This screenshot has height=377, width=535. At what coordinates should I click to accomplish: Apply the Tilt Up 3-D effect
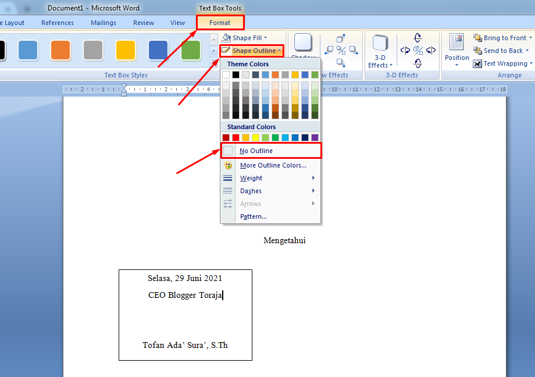coord(418,37)
